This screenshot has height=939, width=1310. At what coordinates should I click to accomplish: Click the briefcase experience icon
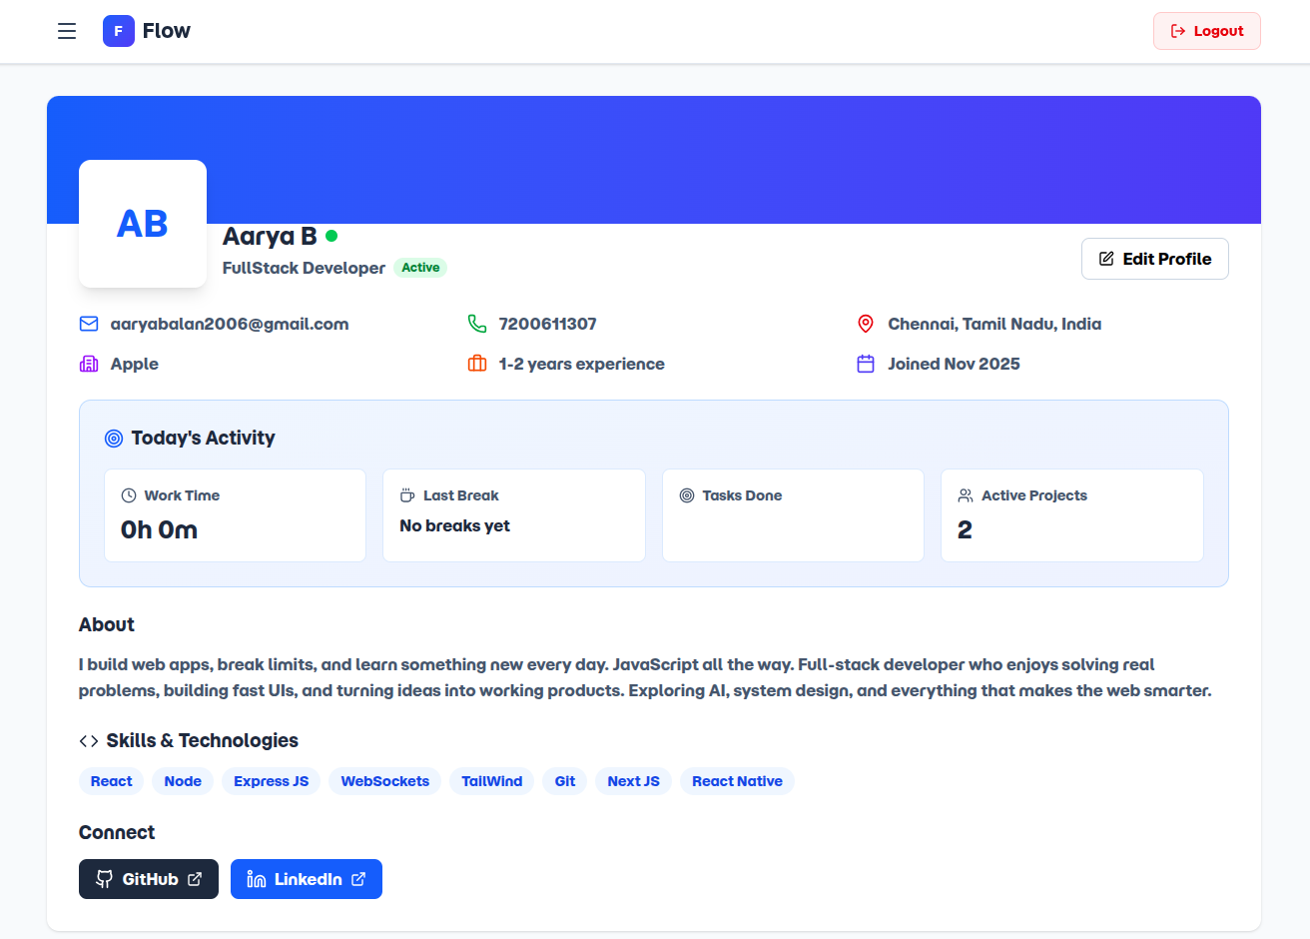coord(477,364)
